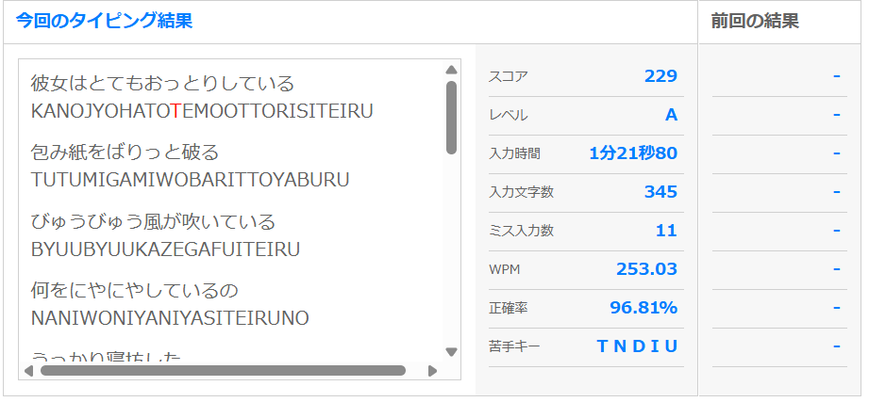Click the sentence 包み紙をばりっと破る
Viewport: 869px width, 402px height.
tap(125, 153)
